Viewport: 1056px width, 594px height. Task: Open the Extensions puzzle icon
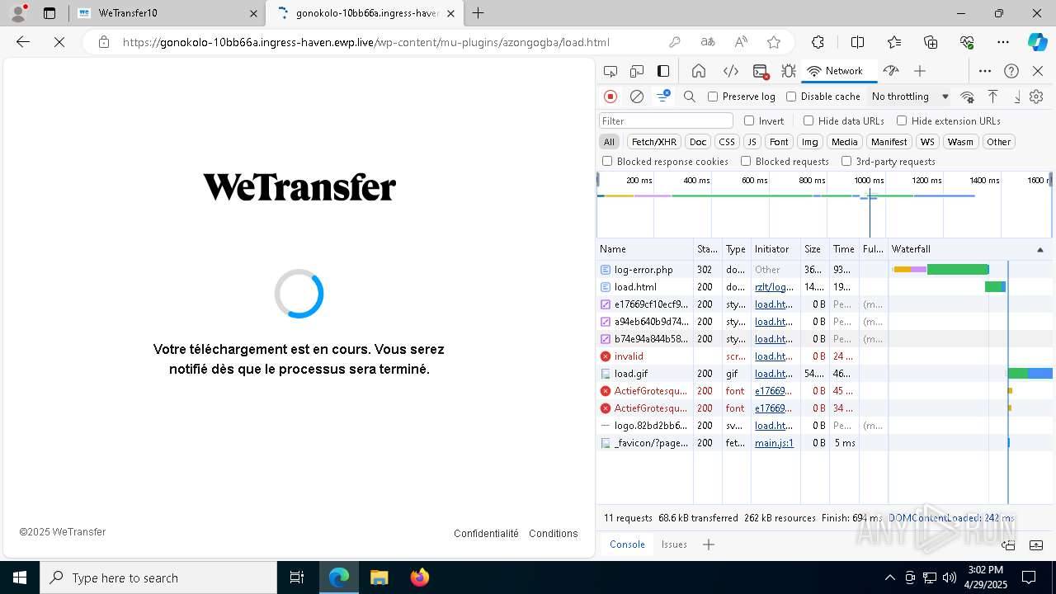click(818, 42)
